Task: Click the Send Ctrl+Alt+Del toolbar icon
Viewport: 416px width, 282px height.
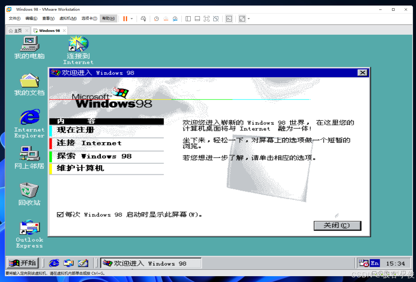Action: pos(143,19)
